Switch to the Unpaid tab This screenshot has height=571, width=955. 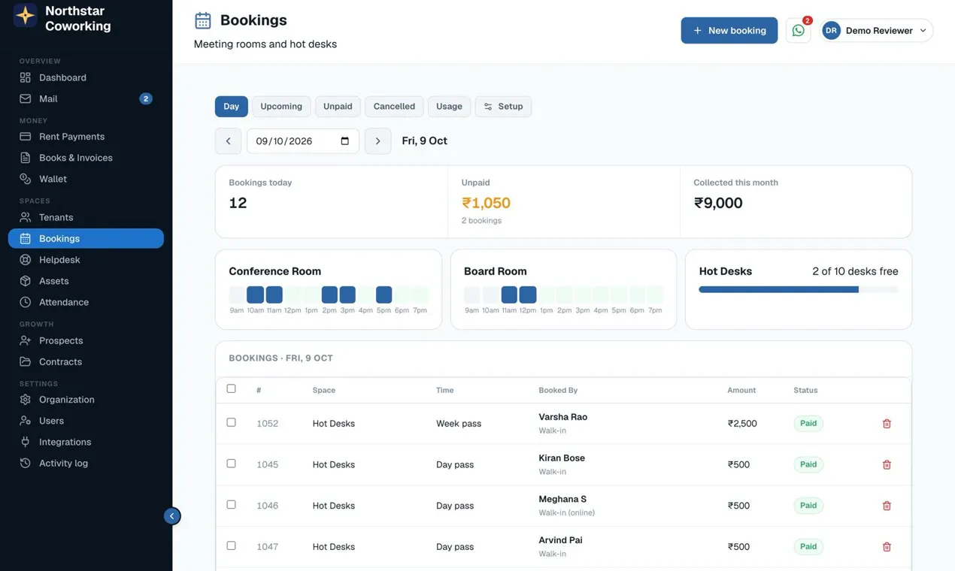tap(338, 107)
